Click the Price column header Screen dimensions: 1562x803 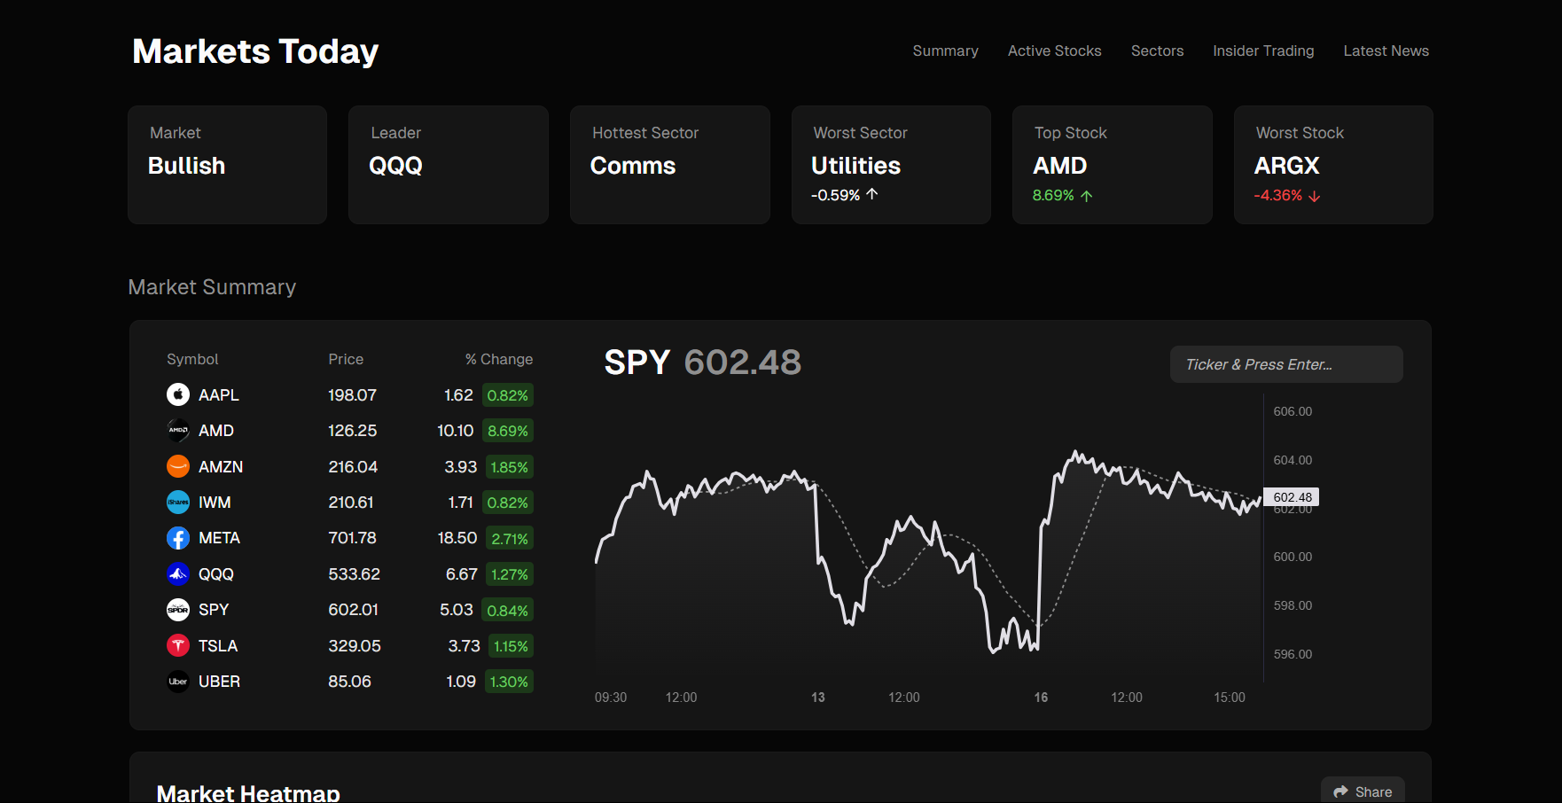click(x=346, y=359)
